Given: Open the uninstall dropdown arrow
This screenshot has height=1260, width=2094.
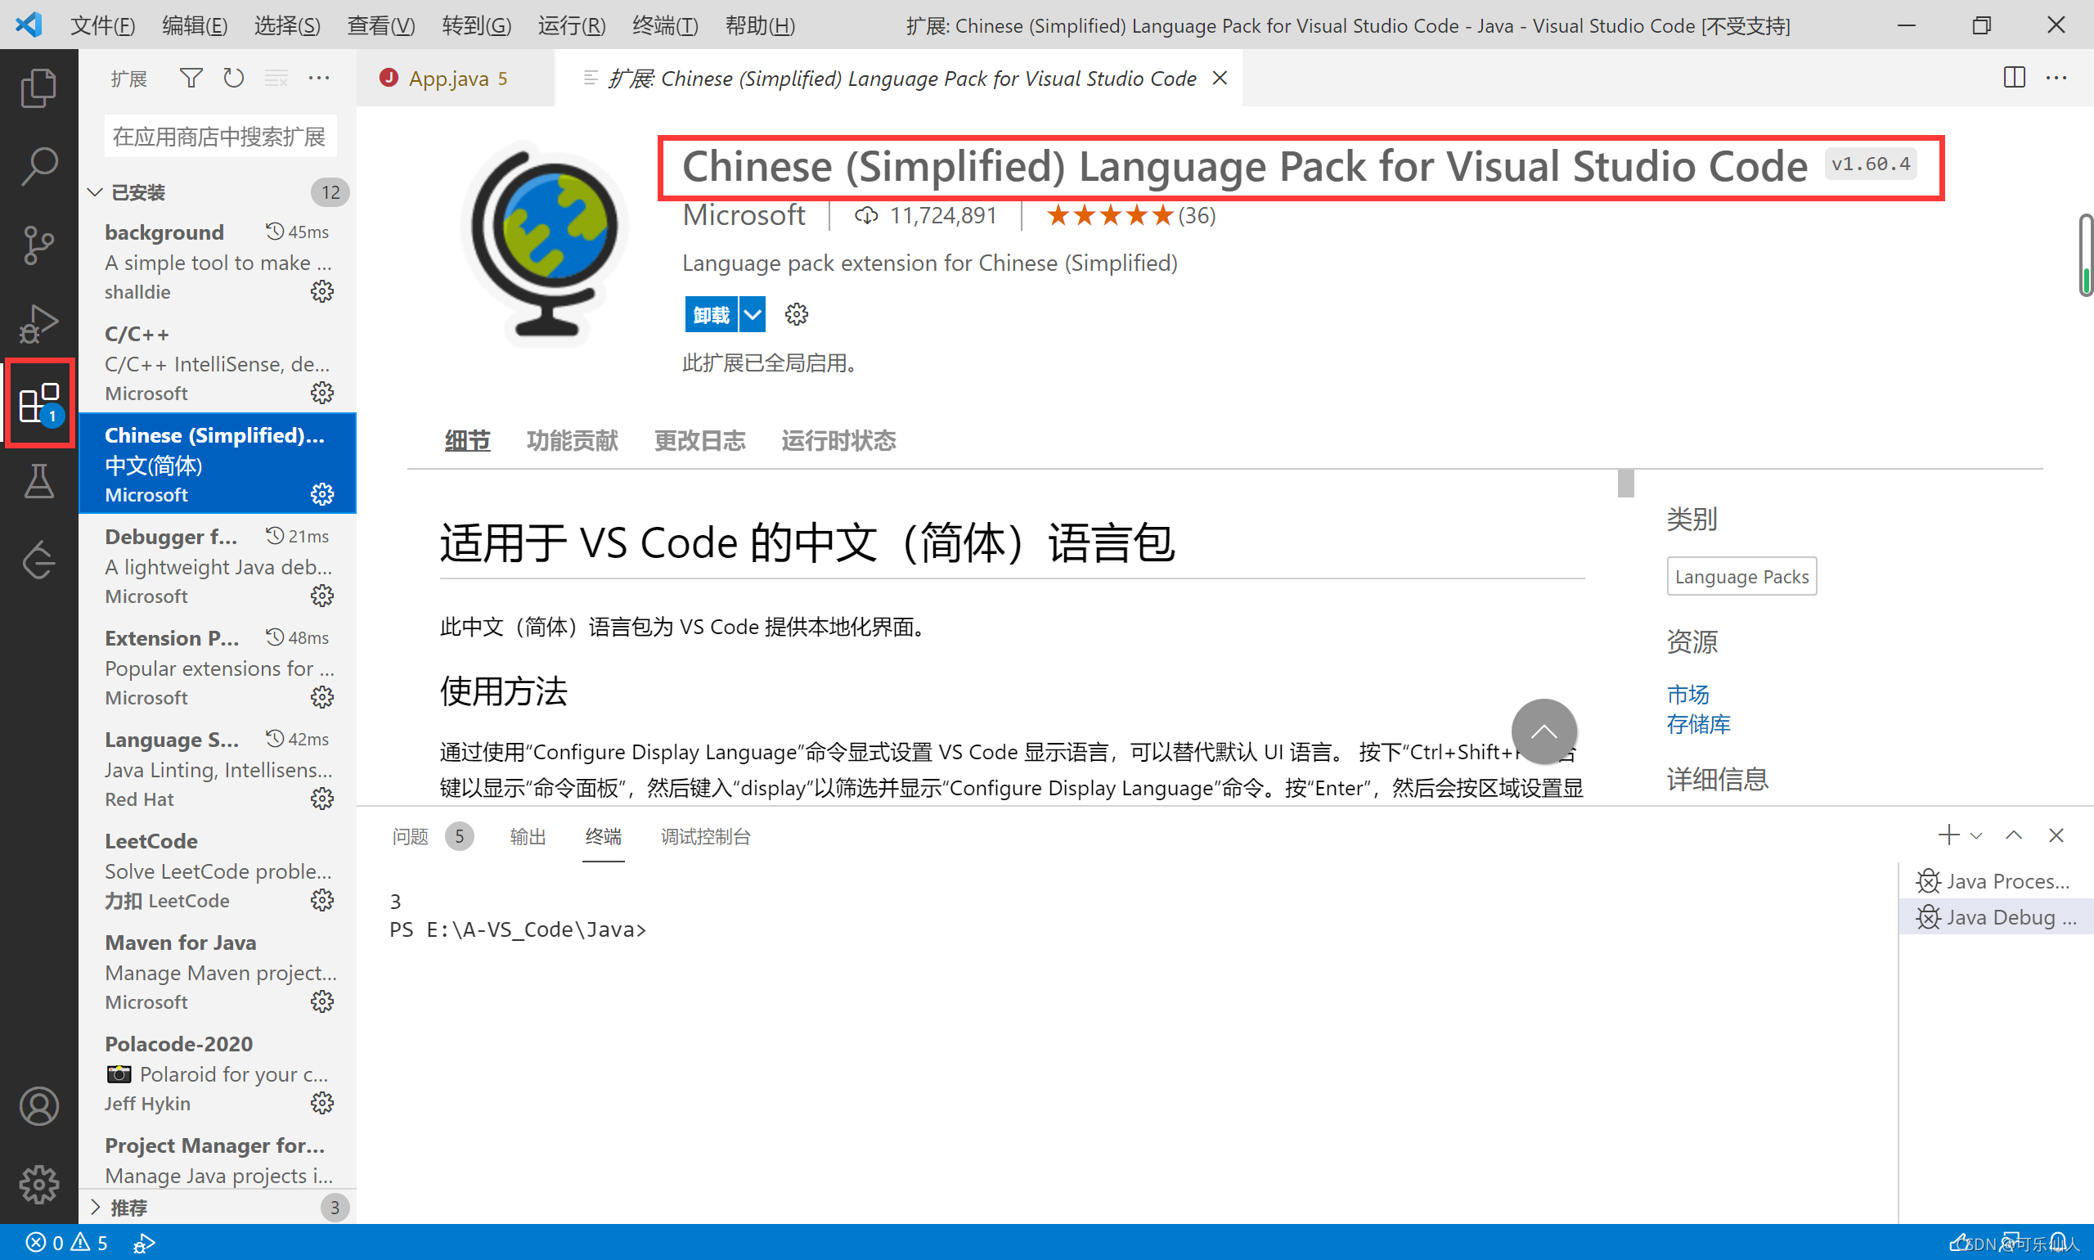Looking at the screenshot, I should [x=752, y=315].
